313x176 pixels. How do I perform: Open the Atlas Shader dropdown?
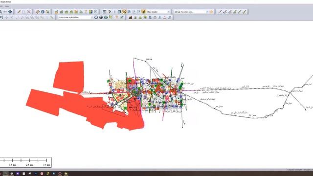tap(158, 12)
